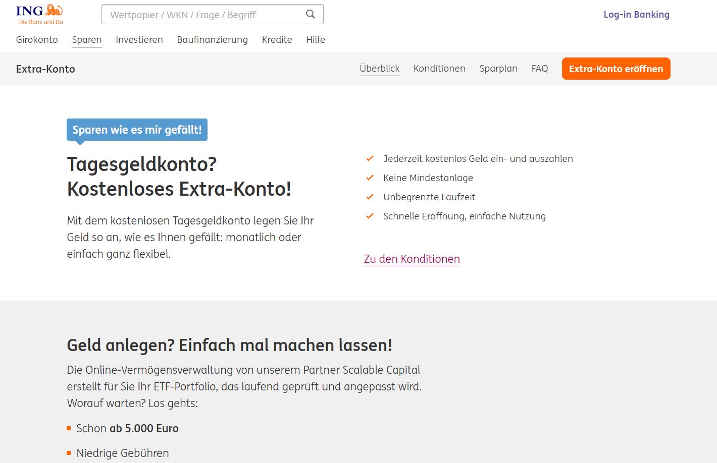Click checkmark beside Keine Mindestanlage

click(x=370, y=178)
